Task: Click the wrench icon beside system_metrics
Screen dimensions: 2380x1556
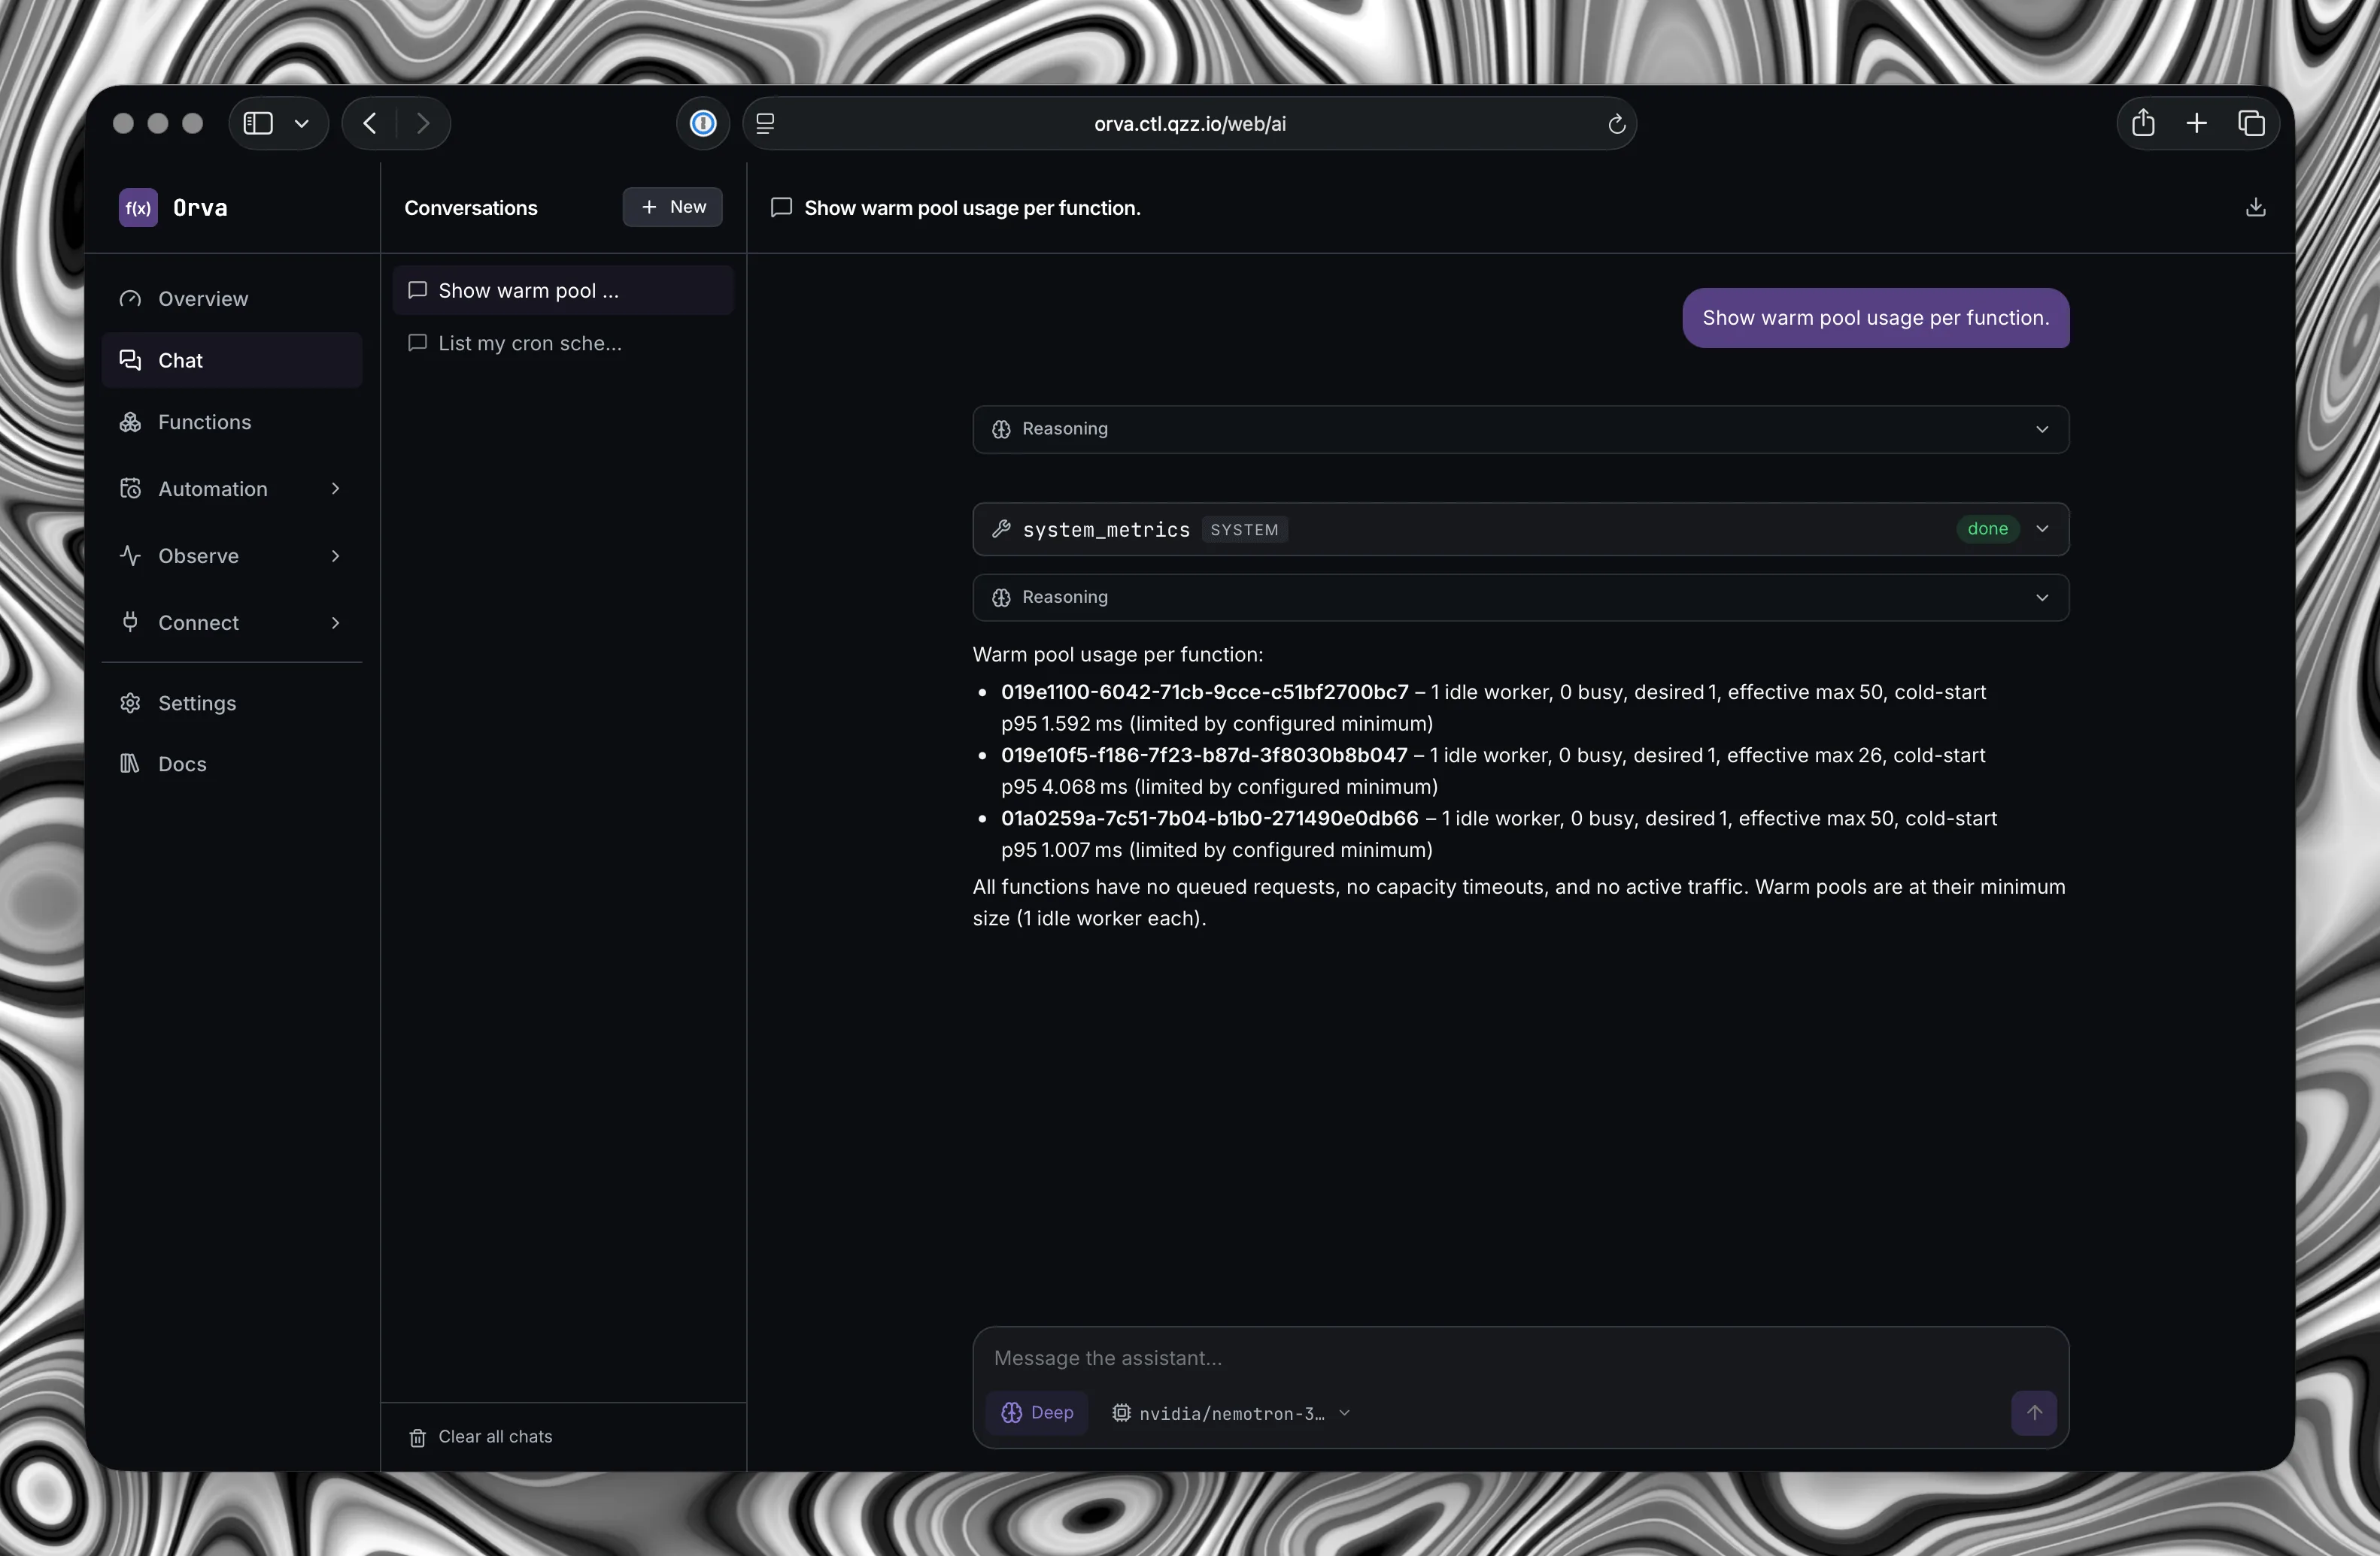Action: [x=1001, y=530]
